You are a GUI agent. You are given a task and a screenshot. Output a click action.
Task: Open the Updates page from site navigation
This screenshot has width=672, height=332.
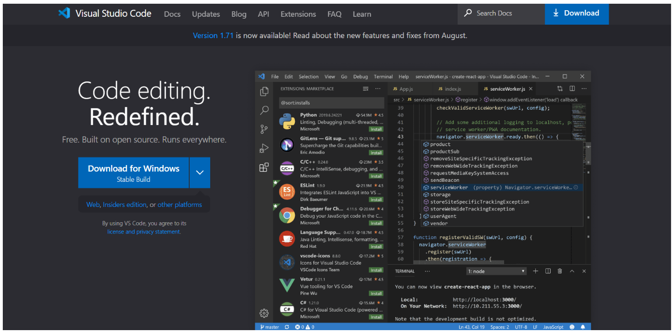[x=206, y=14]
